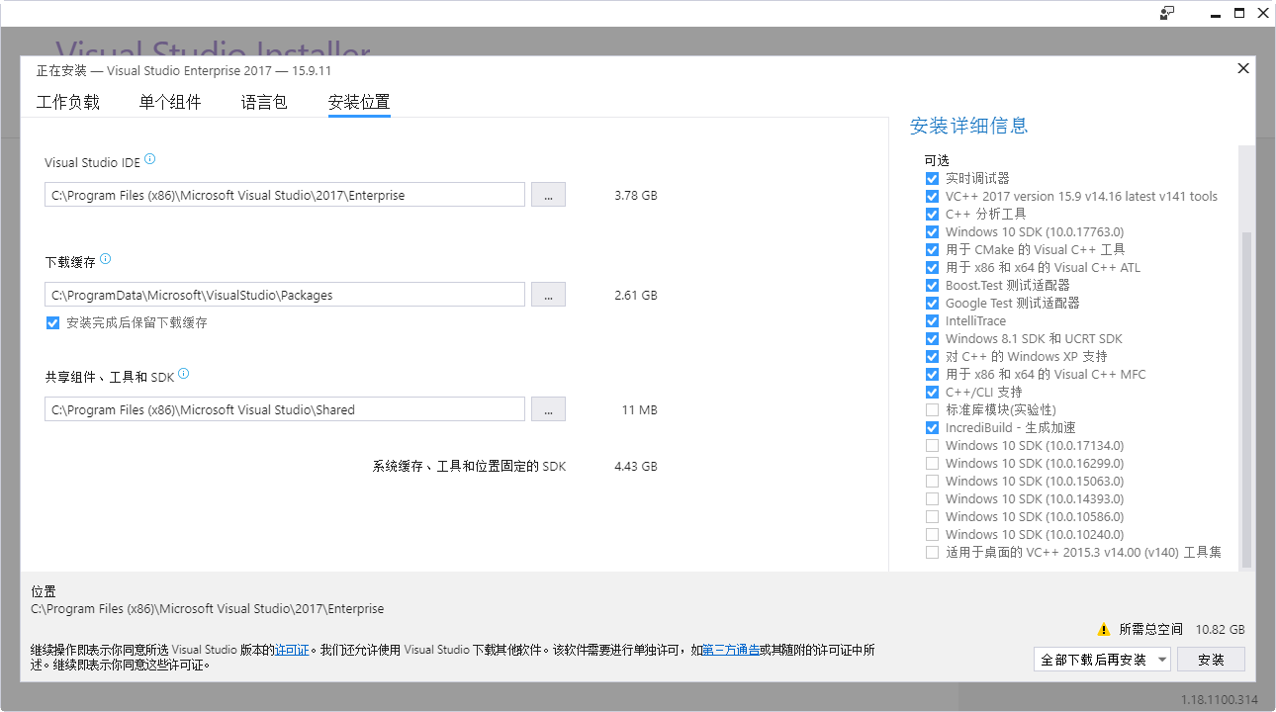Close the installation dialog with the X
Image resolution: width=1276 pixels, height=712 pixels.
click(x=1243, y=68)
